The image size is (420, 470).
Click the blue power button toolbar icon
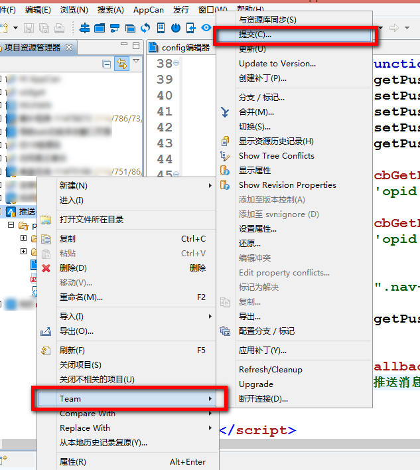(176, 28)
